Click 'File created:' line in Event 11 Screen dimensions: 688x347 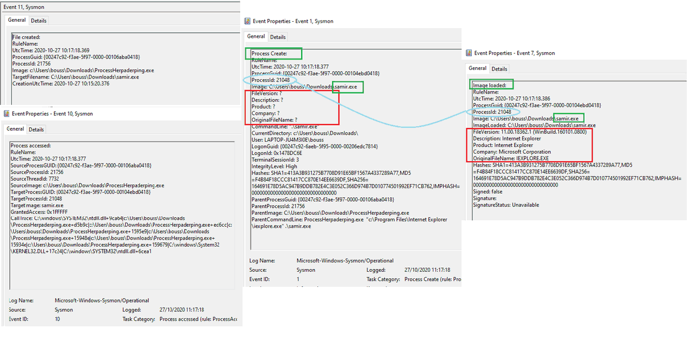26,37
